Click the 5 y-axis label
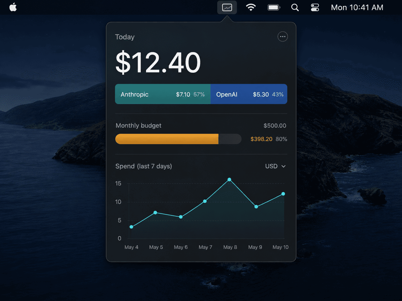 (119, 220)
